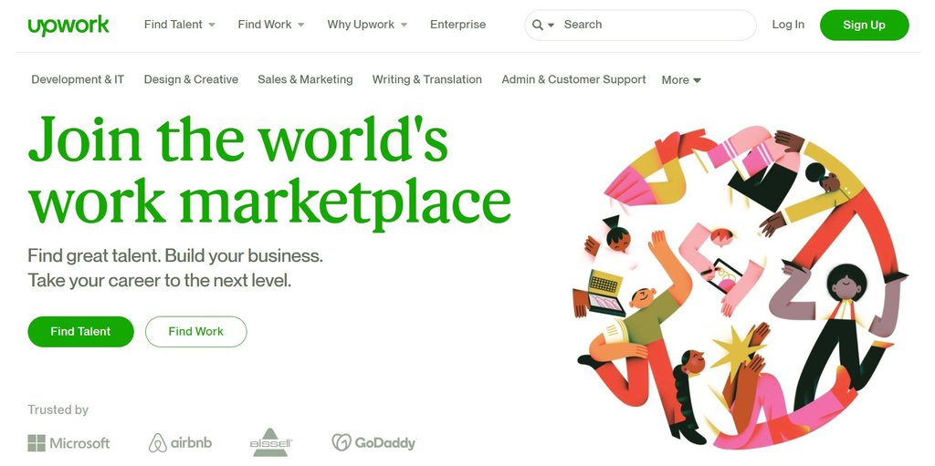Click the green Sign Up button
Image resolution: width=935 pixels, height=466 pixels.
[x=864, y=25]
